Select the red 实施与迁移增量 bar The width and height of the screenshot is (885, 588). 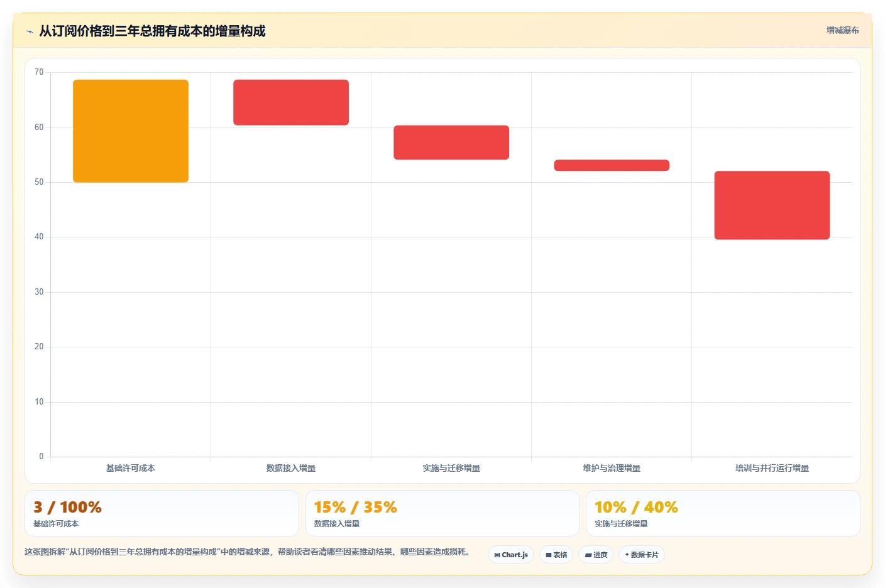[451, 143]
